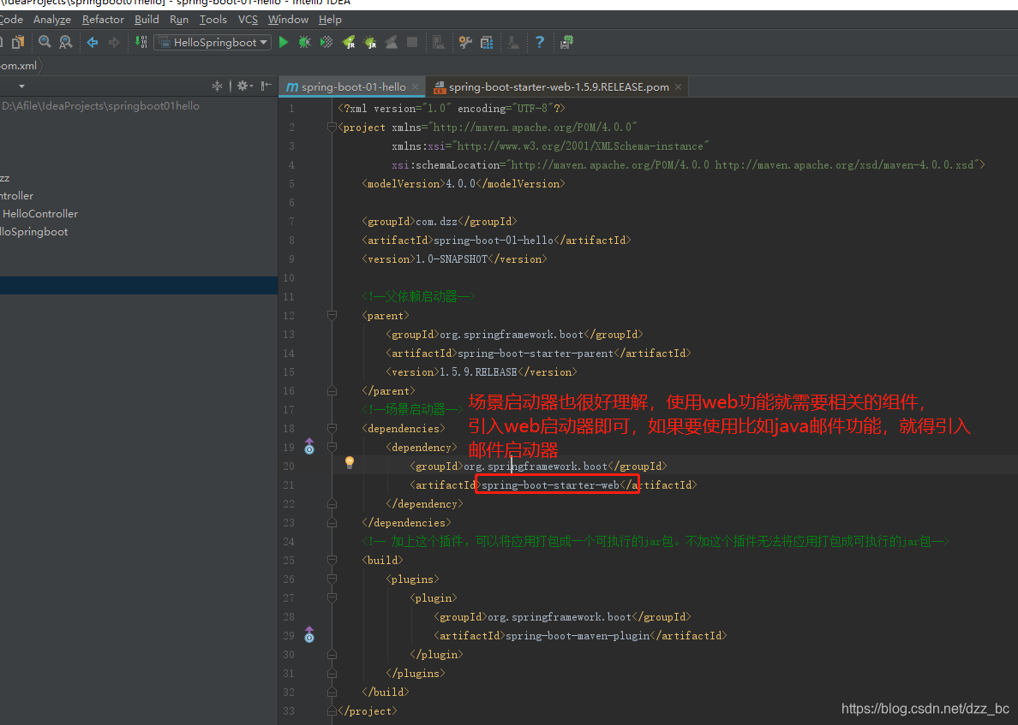Viewport: 1018px width, 725px height.
Task: Click spring-boot-maven-plugin artifactId text
Action: (x=578, y=635)
